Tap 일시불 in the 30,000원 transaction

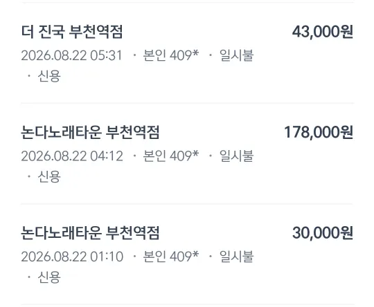coord(236,257)
